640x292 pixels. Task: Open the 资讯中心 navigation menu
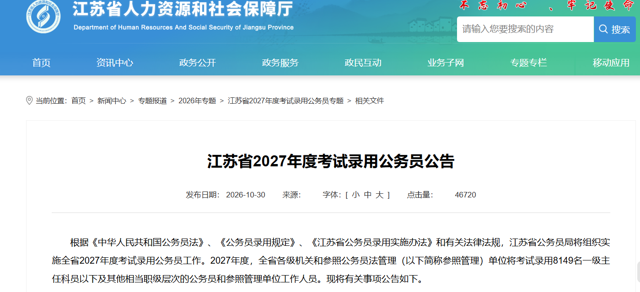coord(115,63)
